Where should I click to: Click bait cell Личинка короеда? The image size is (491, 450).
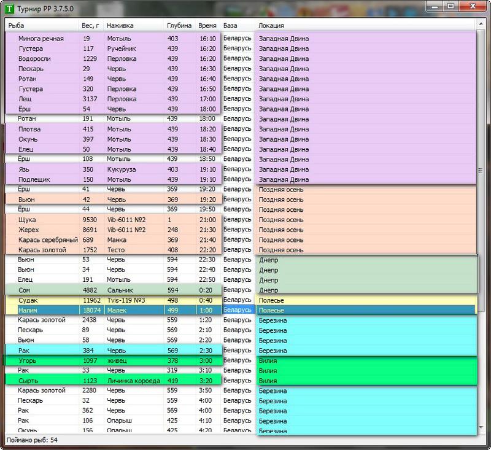134,381
